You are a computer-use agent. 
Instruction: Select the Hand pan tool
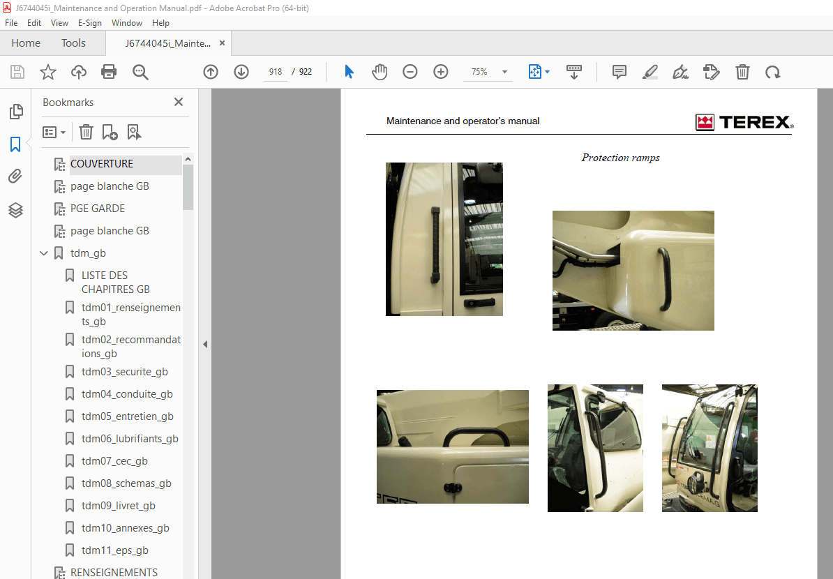click(x=379, y=72)
